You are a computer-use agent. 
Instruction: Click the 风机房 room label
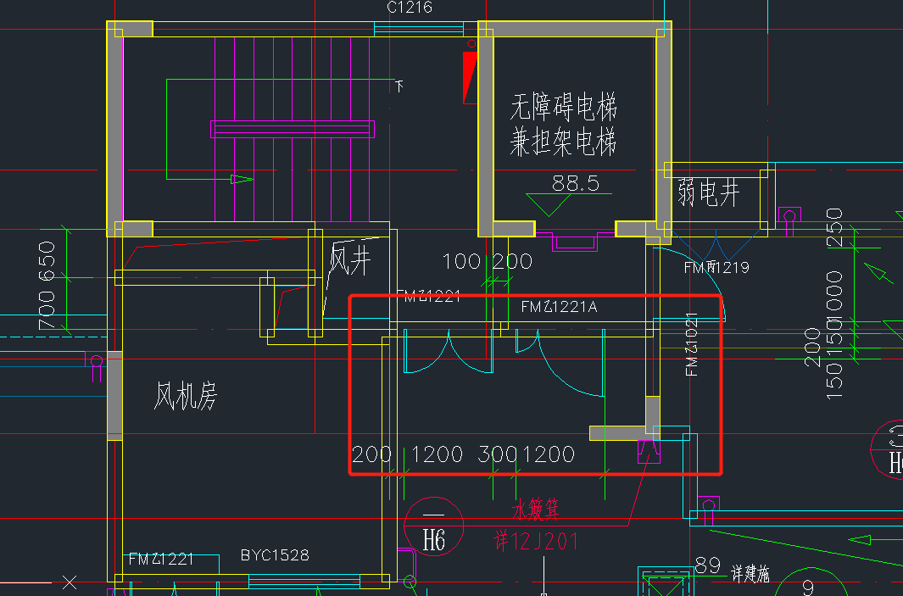(186, 395)
